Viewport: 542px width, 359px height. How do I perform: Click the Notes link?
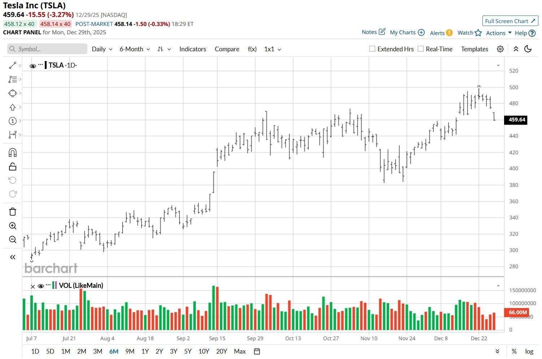pos(369,32)
